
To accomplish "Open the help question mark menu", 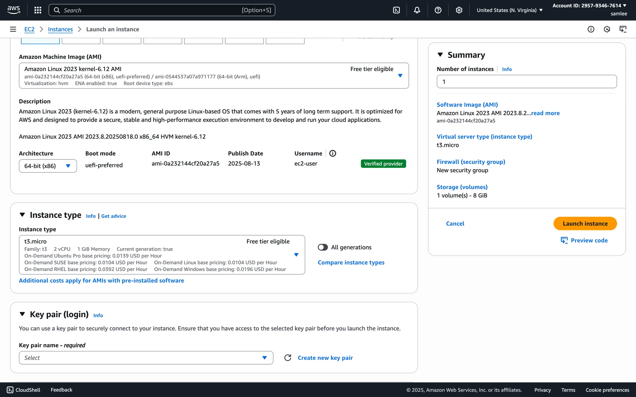I will 438,10.
